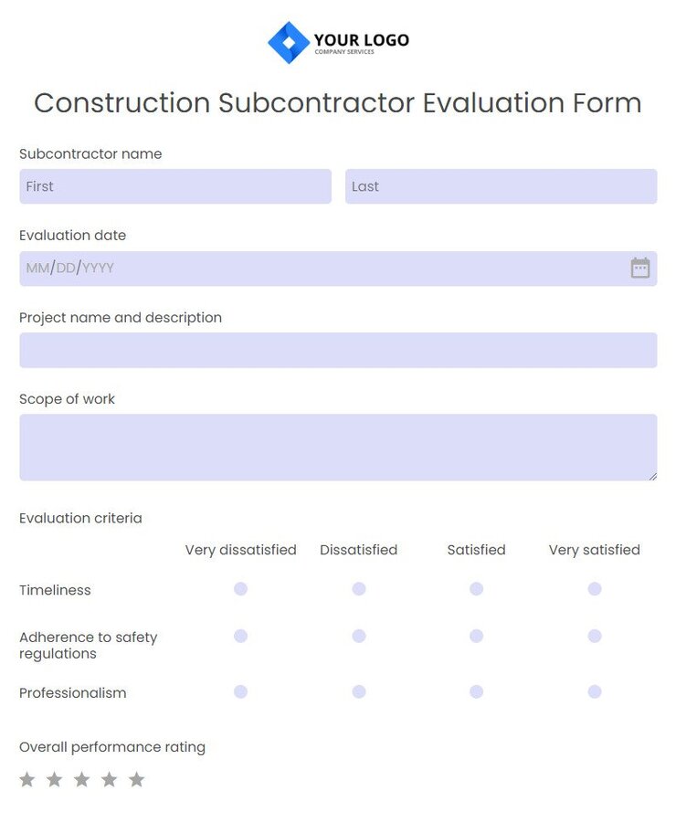The image size is (676, 822).
Task: Mark Professionalism as Very dissatisfied
Action: [240, 692]
